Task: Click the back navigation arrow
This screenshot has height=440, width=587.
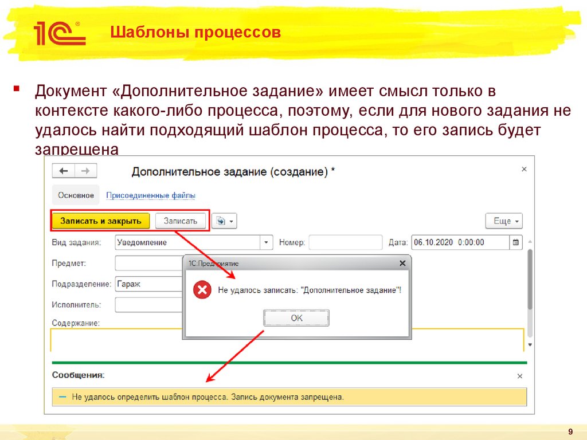Action: click(64, 170)
